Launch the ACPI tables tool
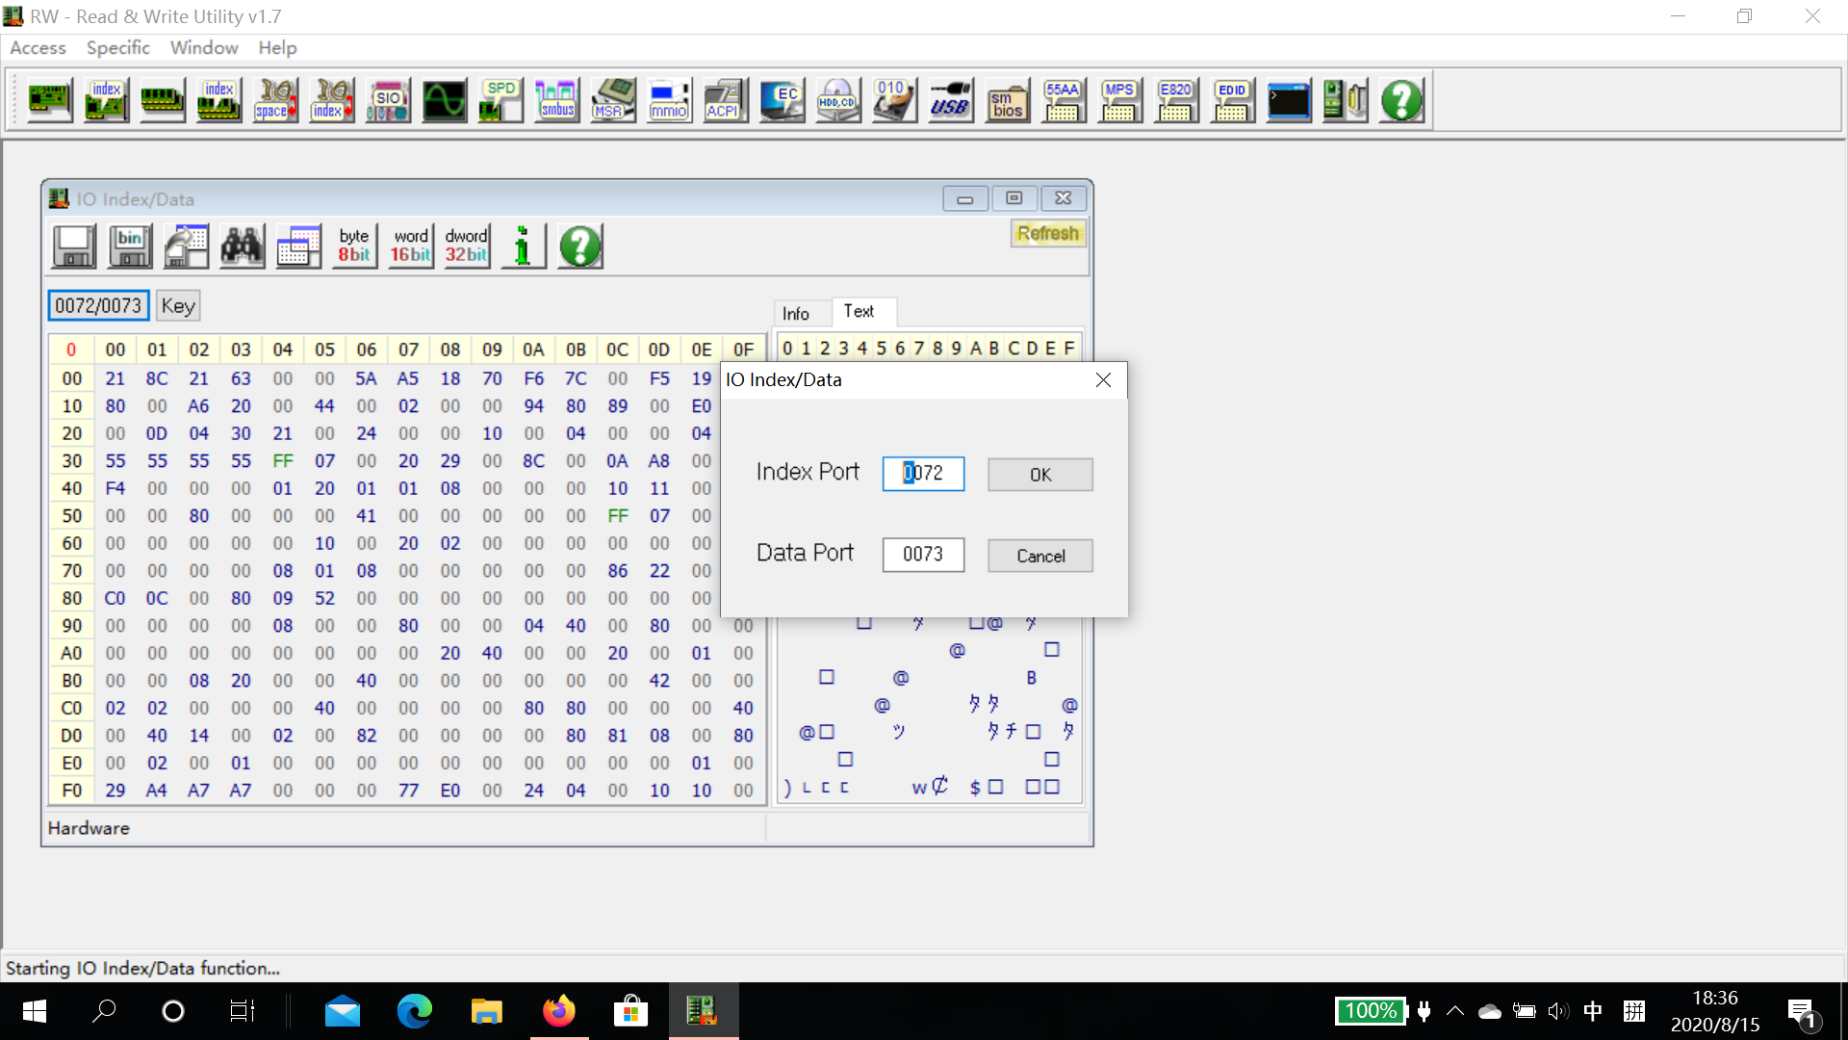Viewport: 1848px width, 1040px height. [725, 100]
